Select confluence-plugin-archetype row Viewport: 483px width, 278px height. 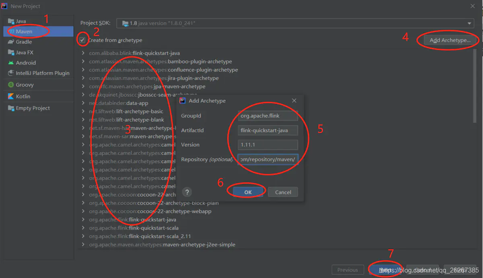163,70
